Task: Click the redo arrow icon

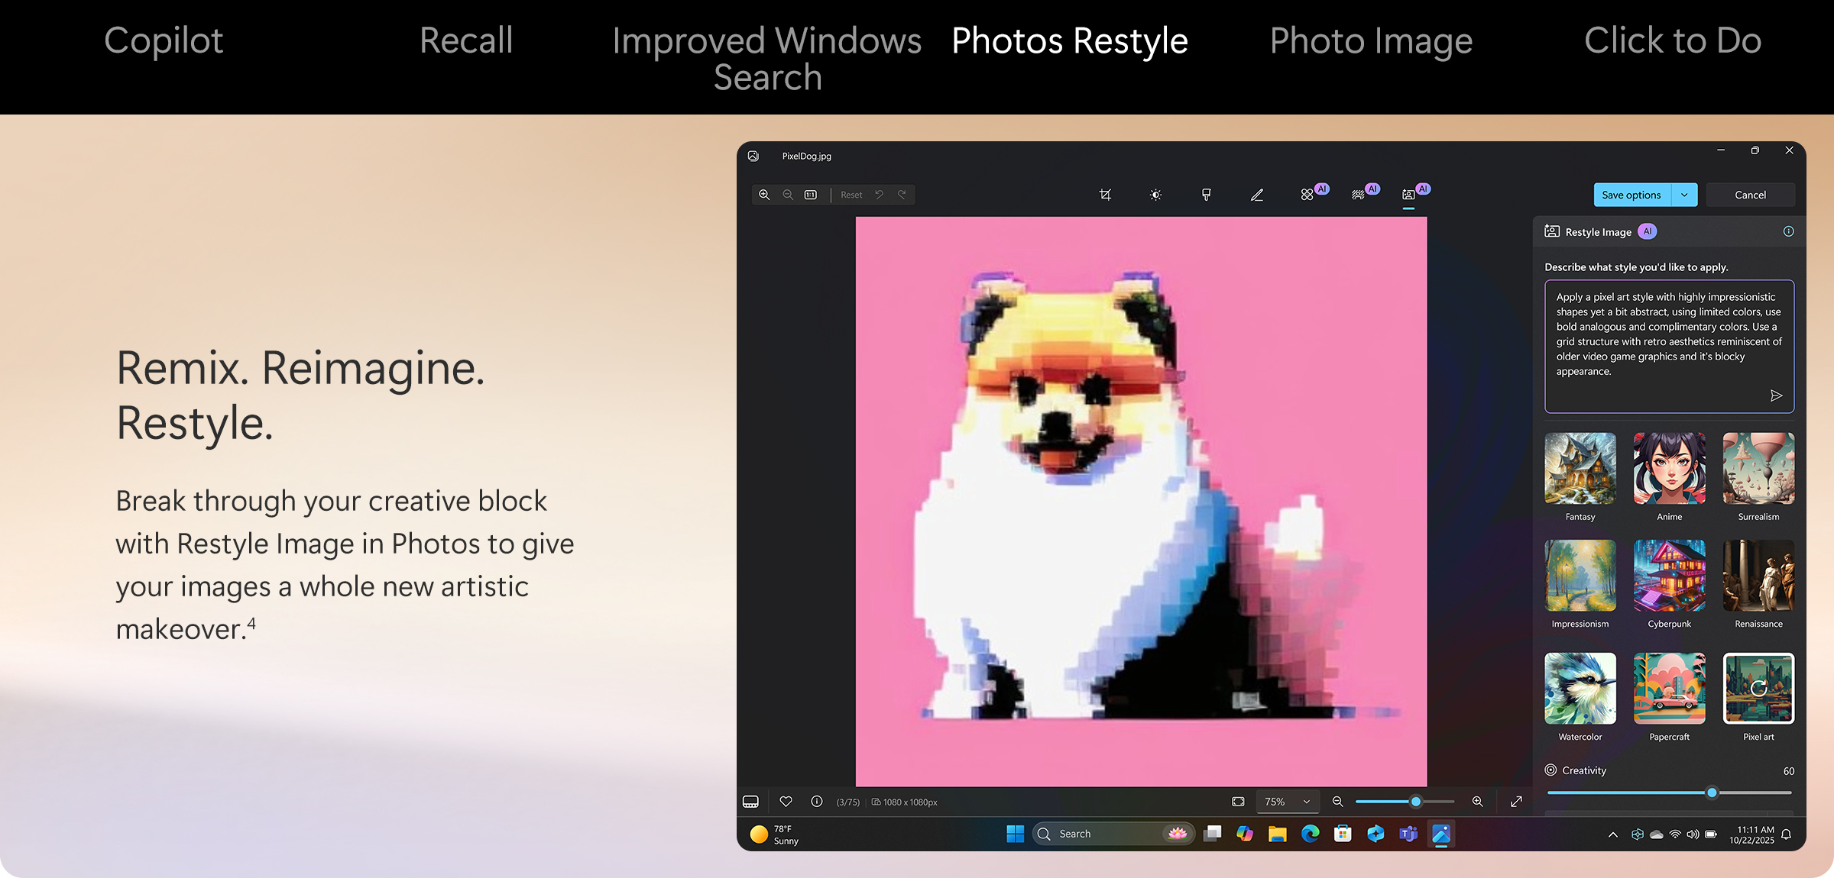Action: (x=902, y=195)
